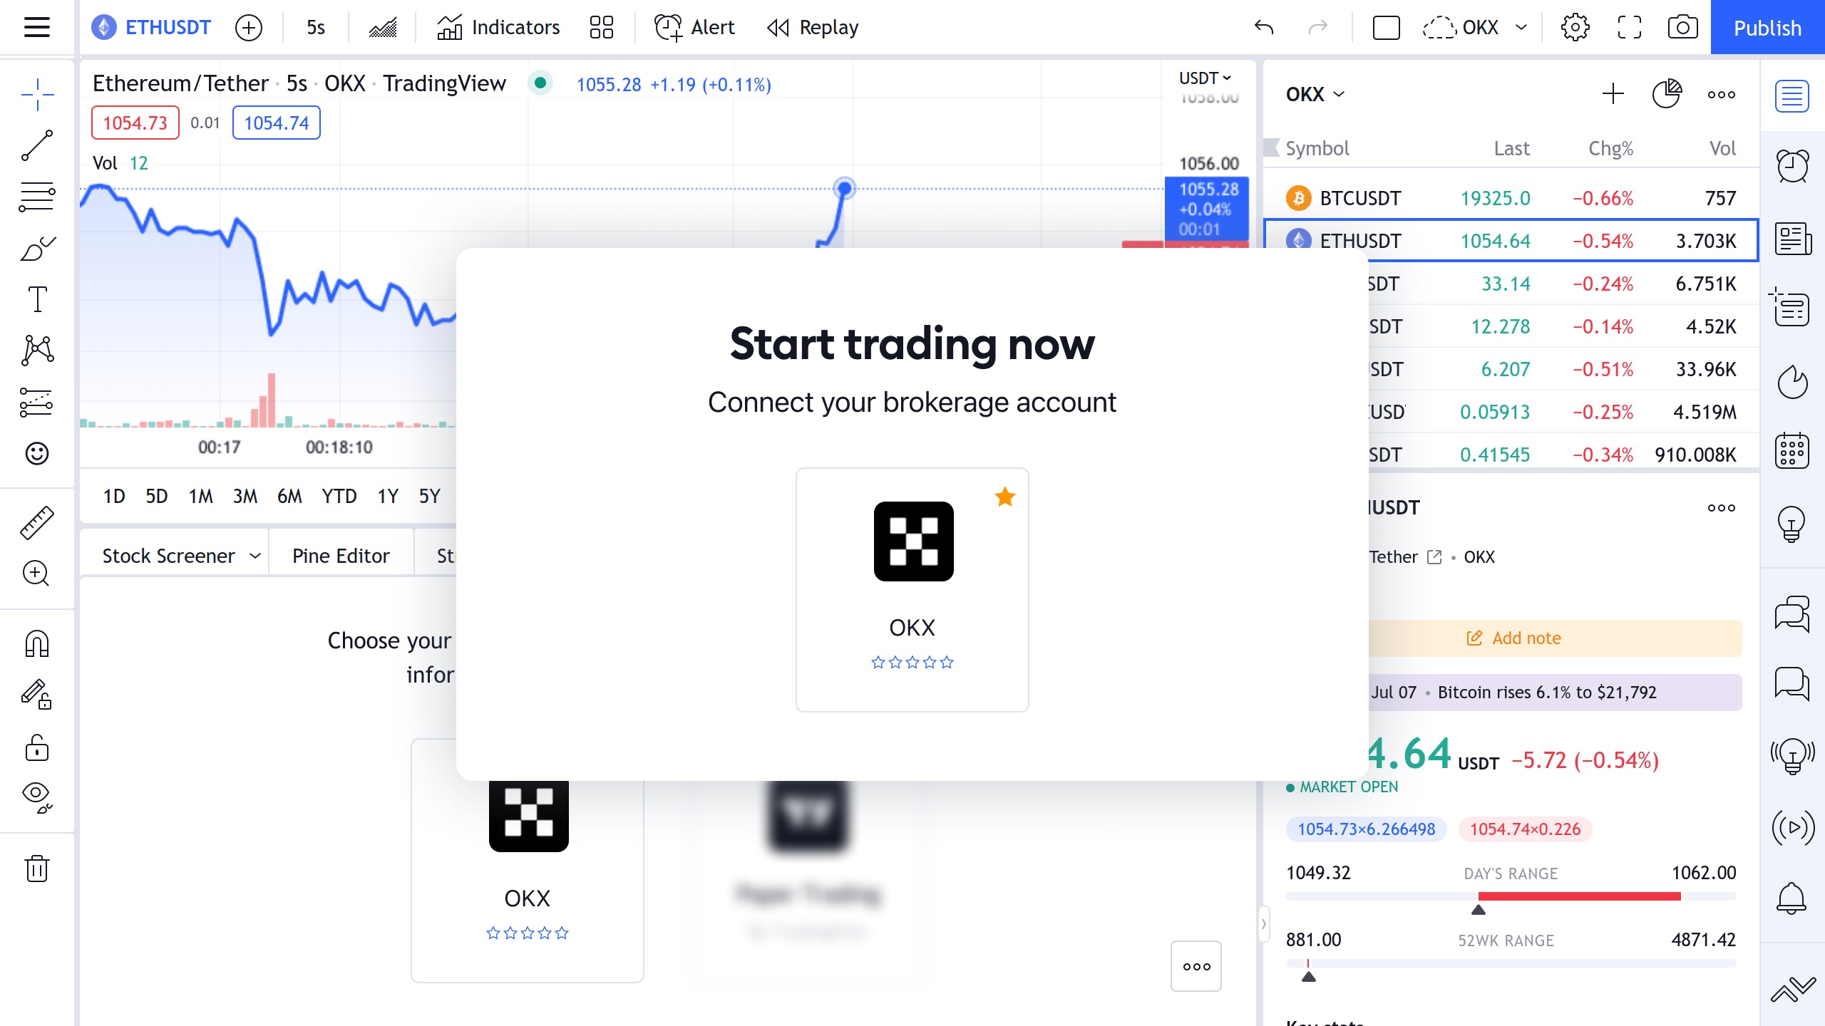Image resolution: width=1825 pixels, height=1026 pixels.
Task: Select the Pine Editor tab
Action: tap(341, 555)
